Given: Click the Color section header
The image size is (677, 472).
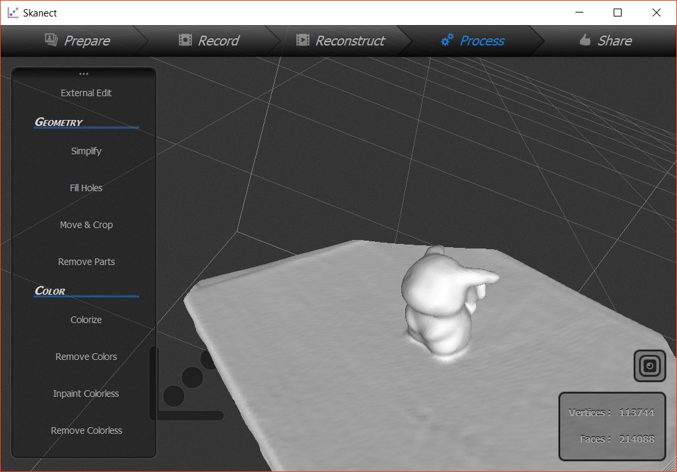Looking at the screenshot, I should (50, 291).
